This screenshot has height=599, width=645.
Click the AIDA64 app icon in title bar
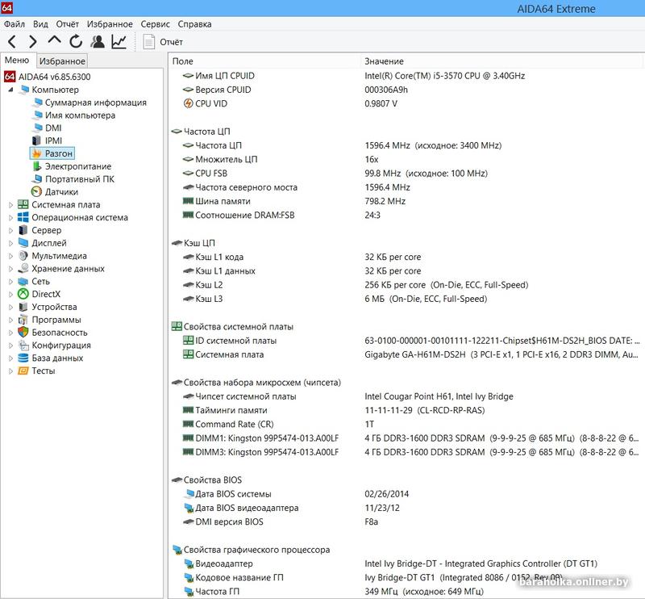[6, 7]
